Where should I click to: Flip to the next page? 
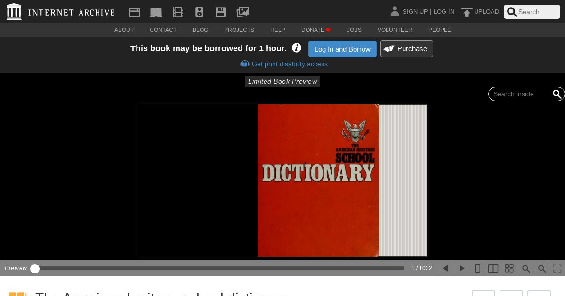pyautogui.click(x=461, y=268)
